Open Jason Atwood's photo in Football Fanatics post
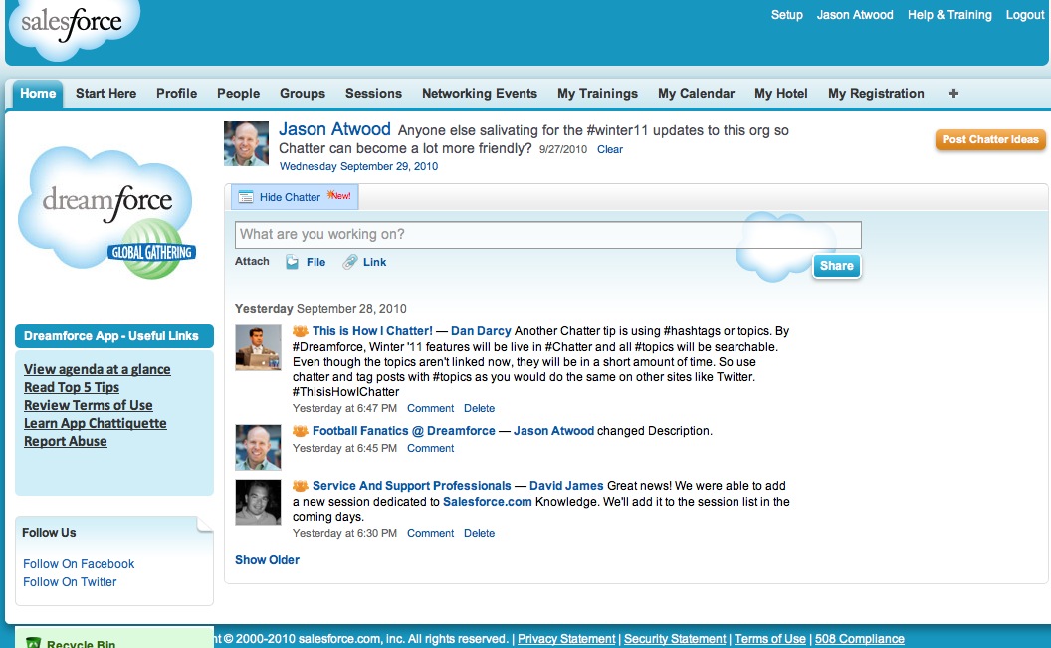Viewport: 1051px width, 648px height. [258, 447]
